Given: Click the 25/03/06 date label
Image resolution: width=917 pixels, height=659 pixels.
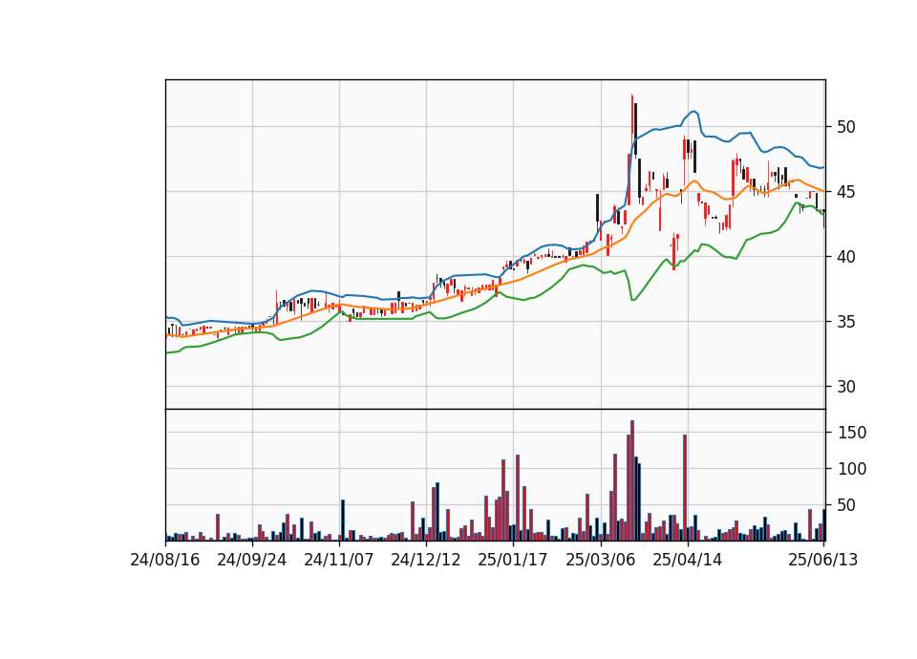Looking at the screenshot, I should [x=601, y=560].
